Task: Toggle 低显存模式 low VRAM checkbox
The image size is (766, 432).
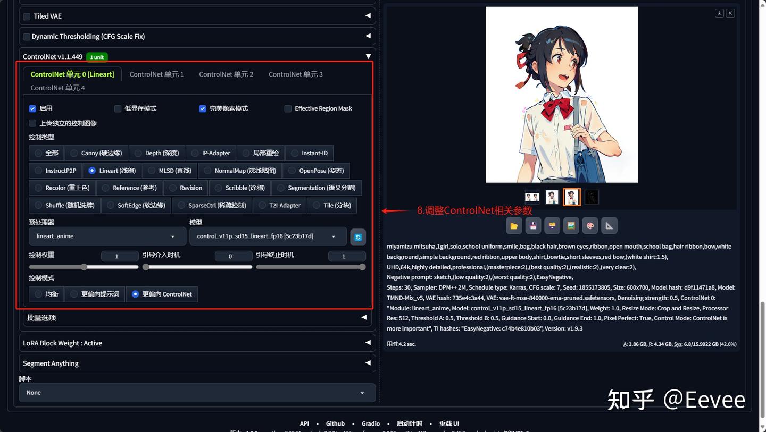Action: [x=118, y=108]
